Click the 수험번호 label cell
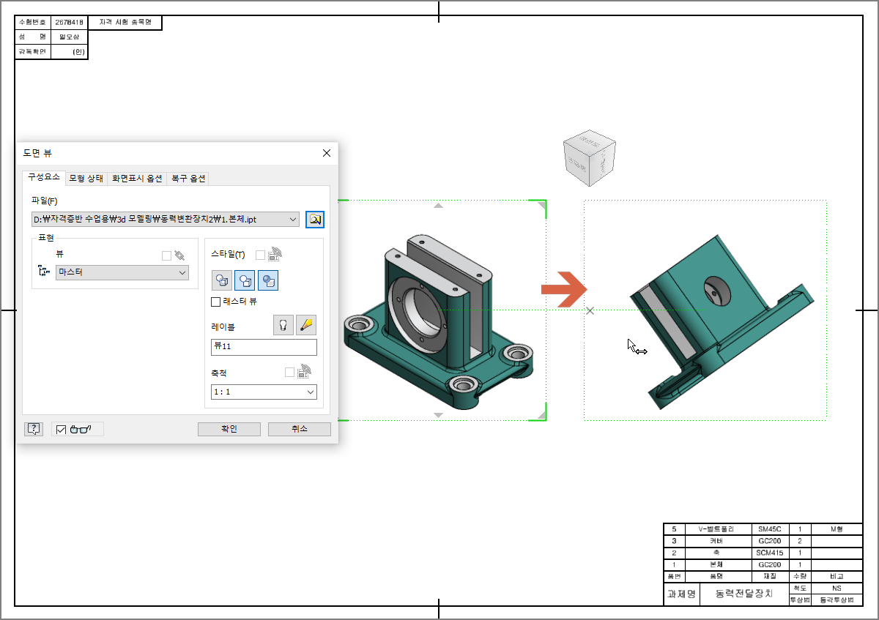The width and height of the screenshot is (879, 620). tap(32, 23)
